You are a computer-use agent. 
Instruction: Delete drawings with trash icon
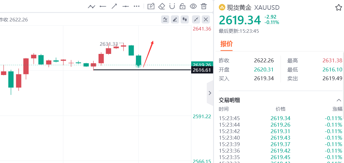pyautogui.click(x=204, y=6)
